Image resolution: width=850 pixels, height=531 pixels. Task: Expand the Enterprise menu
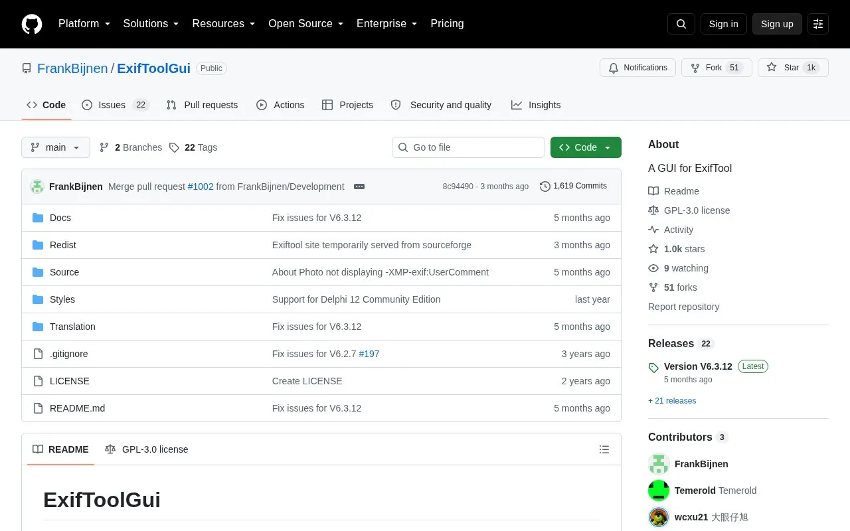point(387,23)
